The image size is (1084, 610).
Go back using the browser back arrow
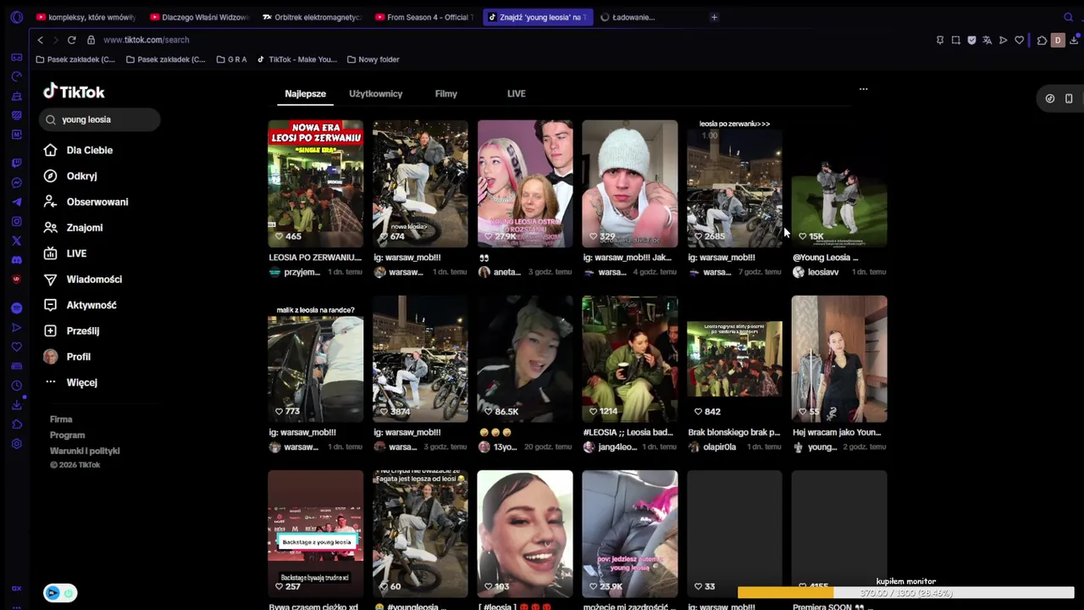pyautogui.click(x=40, y=40)
